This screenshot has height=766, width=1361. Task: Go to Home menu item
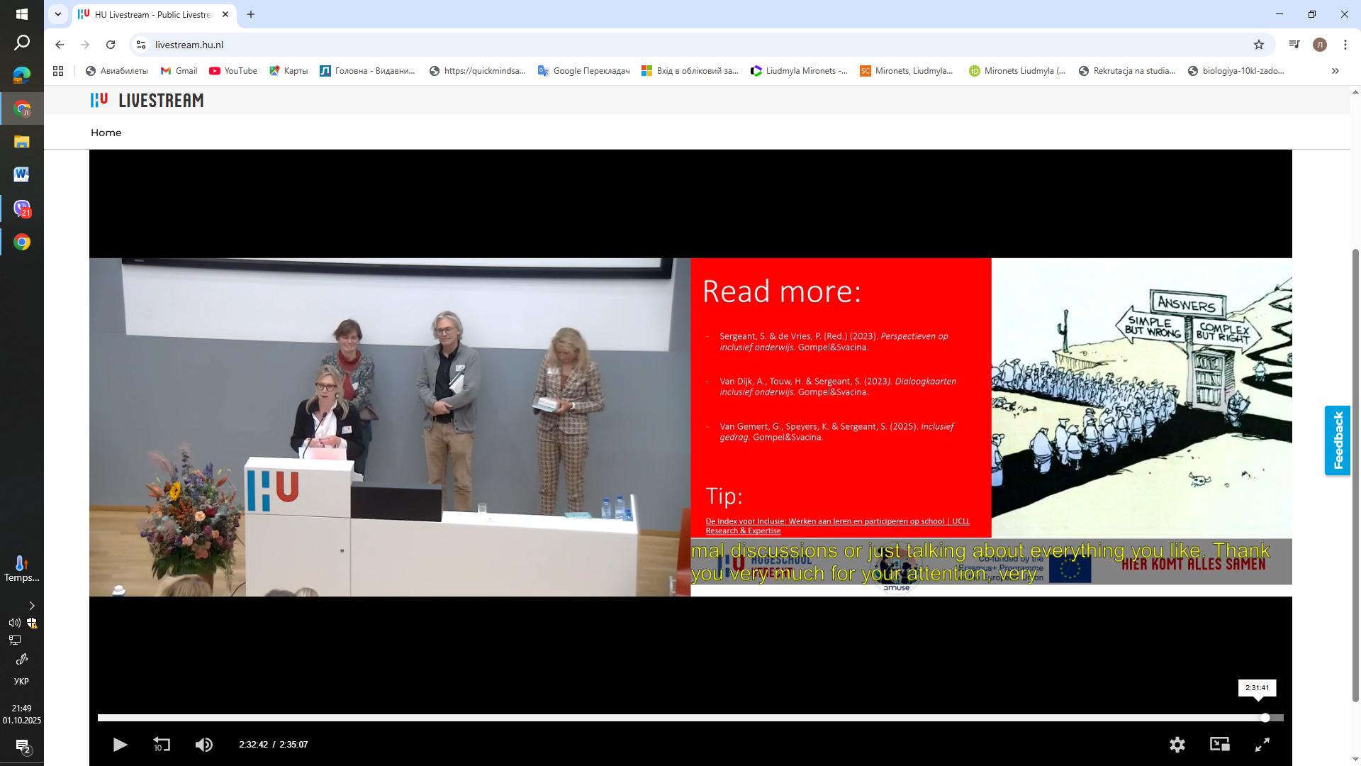106,133
